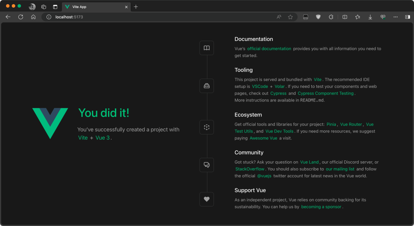Click the Vue logo image
414x226 pixels.
point(50,123)
